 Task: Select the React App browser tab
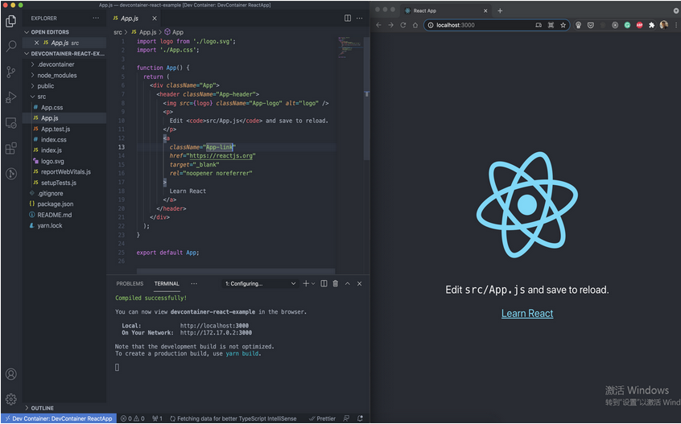[x=448, y=10]
